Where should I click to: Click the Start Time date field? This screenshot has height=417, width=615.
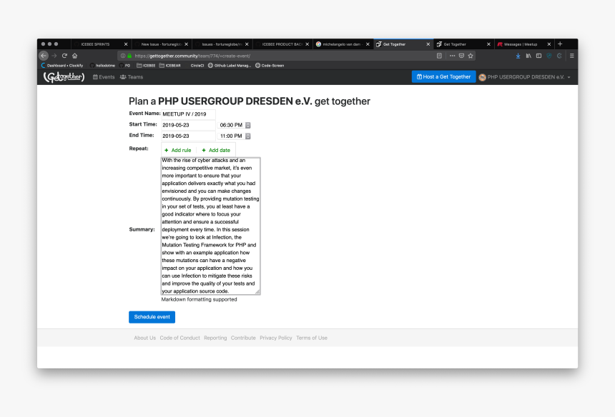pos(188,125)
